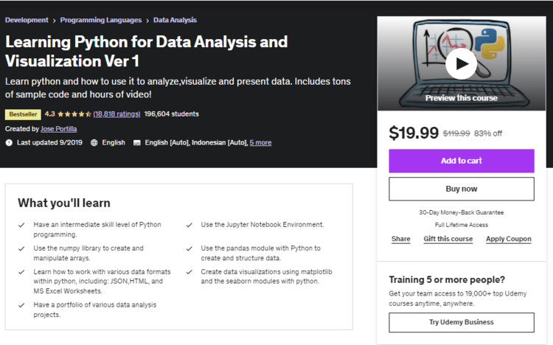Click chevron after Development breadcrumb
This screenshot has width=553, height=345.
coord(55,21)
